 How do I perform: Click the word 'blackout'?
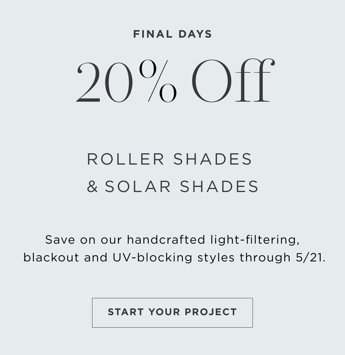tap(51, 257)
